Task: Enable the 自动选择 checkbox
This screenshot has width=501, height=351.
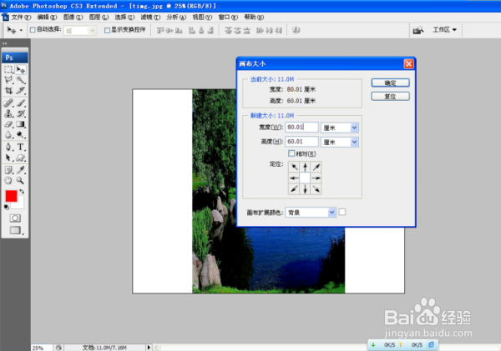Action: point(33,30)
